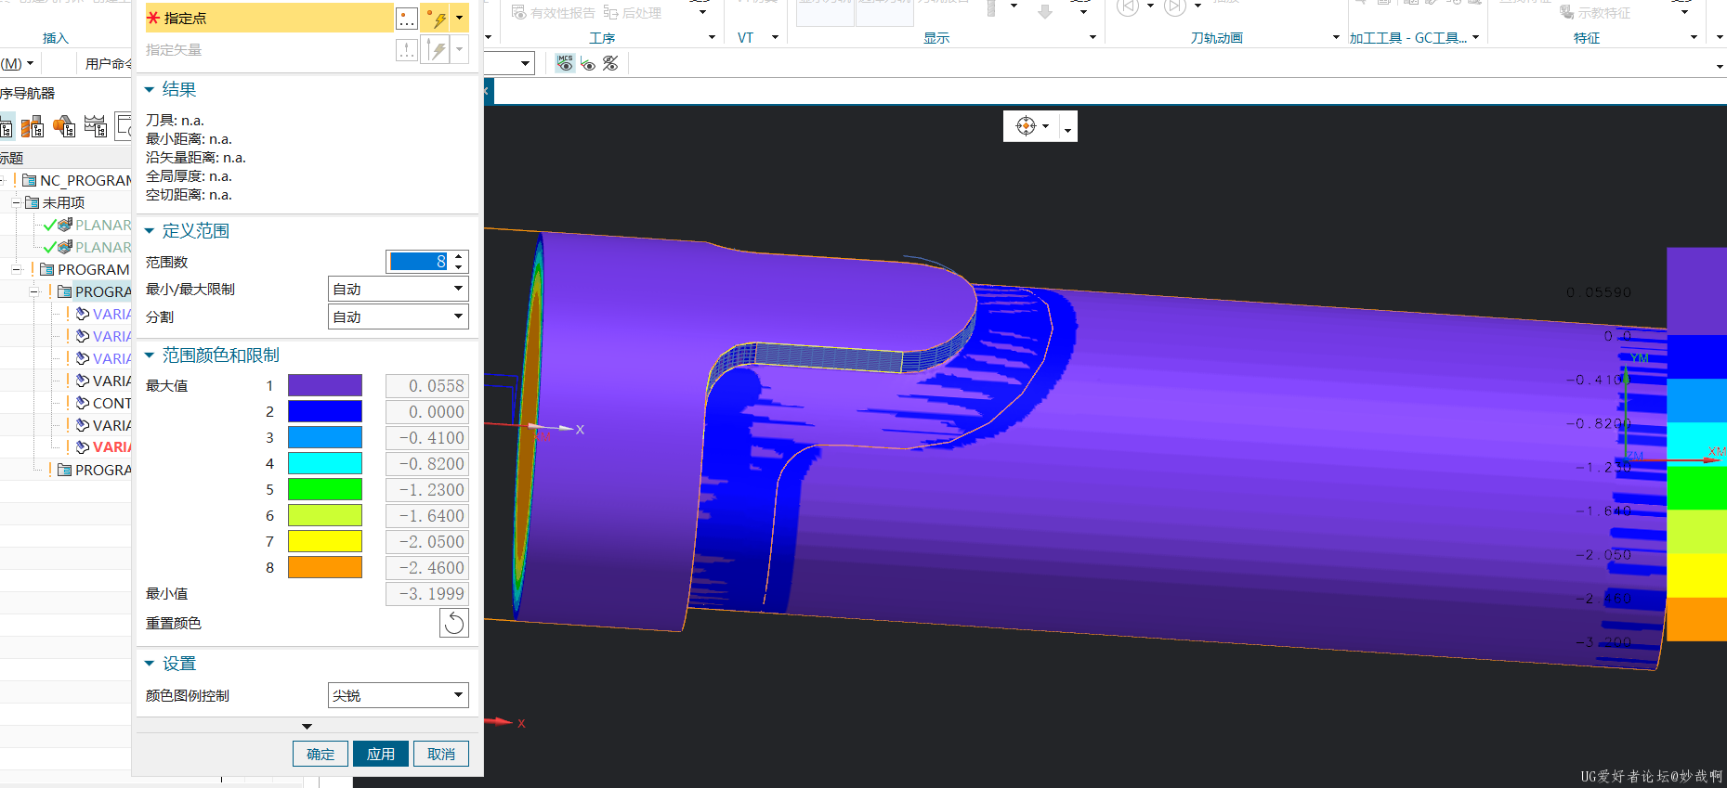1727x788 pixels.
Task: Open the 颜色图例控制 dropdown set to 尖锐
Action: (398, 695)
